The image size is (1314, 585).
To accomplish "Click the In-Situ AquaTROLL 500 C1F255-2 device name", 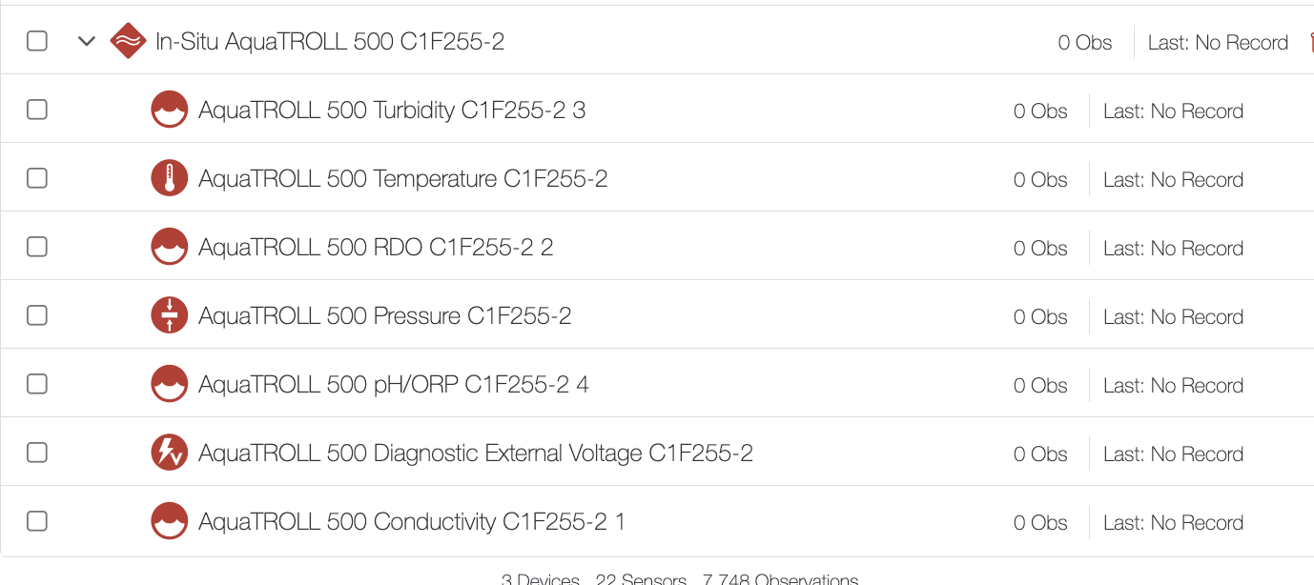I will (x=330, y=42).
